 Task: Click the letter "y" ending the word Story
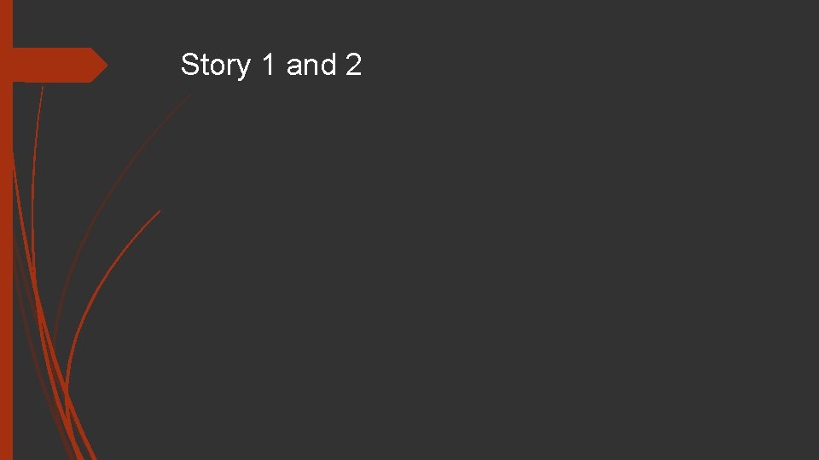point(243,66)
